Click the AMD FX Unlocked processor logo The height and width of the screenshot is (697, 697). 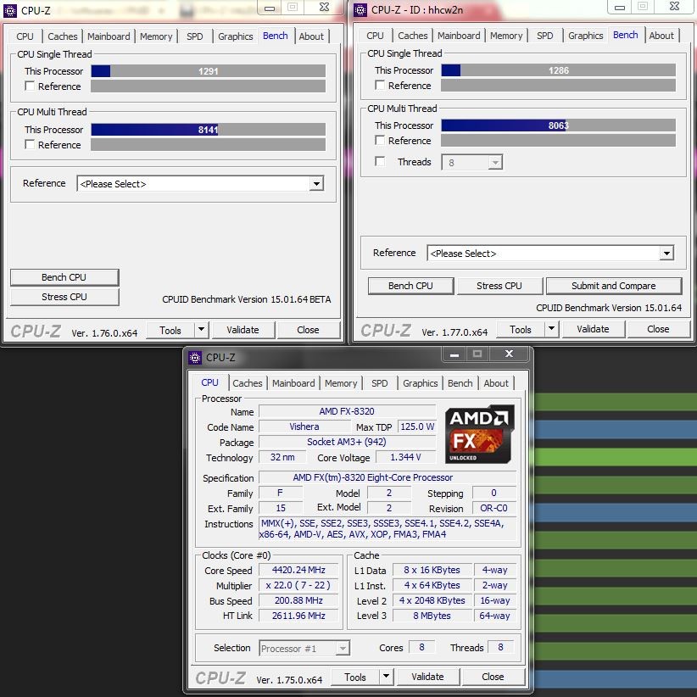[480, 434]
